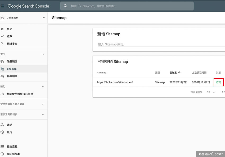Click the last-read date under 上次讀取時間
Screen dimensions: 225x157
click(x=201, y=82)
